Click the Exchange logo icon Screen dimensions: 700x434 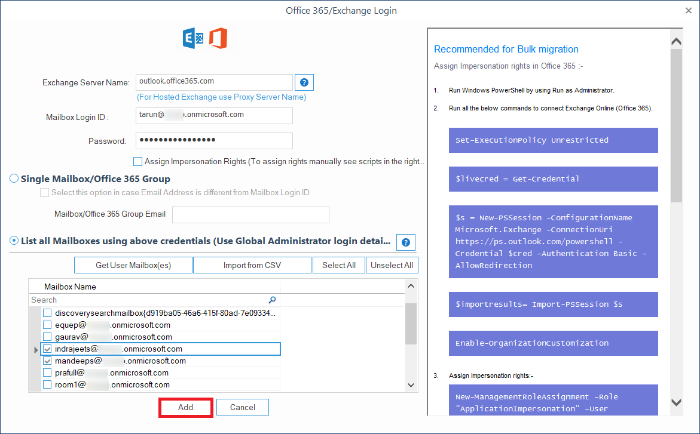[193, 38]
